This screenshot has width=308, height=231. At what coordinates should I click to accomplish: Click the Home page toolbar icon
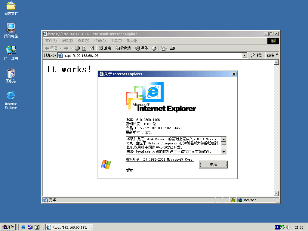tap(92, 48)
